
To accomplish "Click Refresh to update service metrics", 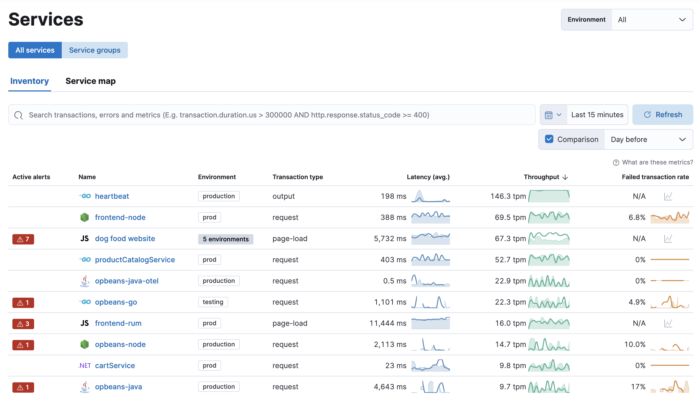I will [663, 115].
